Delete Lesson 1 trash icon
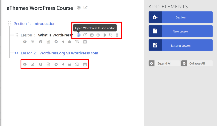 pyautogui.click(x=117, y=35)
